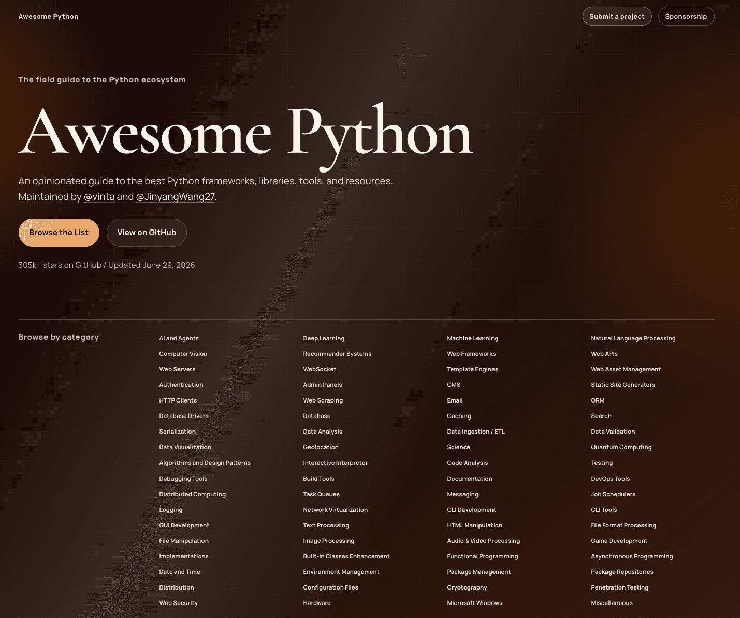Open the Deep Learning category
Screen dimensions: 740x618
(324, 338)
